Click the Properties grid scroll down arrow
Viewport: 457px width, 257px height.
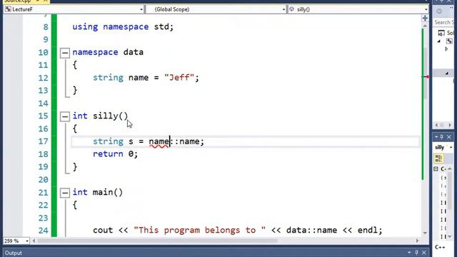coord(450,236)
